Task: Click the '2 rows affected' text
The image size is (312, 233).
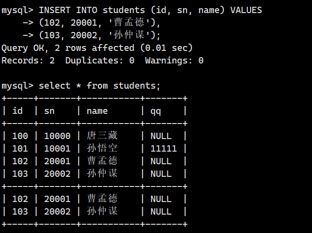Action: click(94, 48)
